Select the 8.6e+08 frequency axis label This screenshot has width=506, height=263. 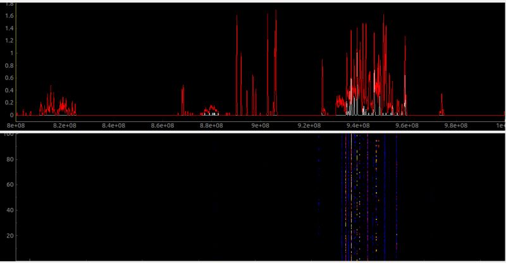point(163,126)
